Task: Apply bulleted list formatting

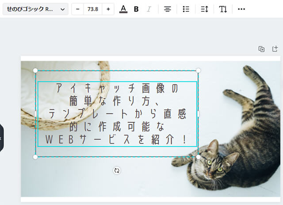Action: point(186,9)
